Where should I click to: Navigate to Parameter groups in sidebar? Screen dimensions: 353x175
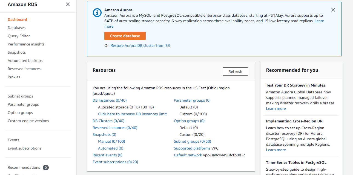tap(23, 104)
